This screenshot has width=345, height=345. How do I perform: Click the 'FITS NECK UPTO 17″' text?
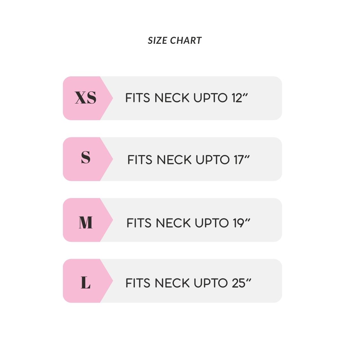pos(188,159)
